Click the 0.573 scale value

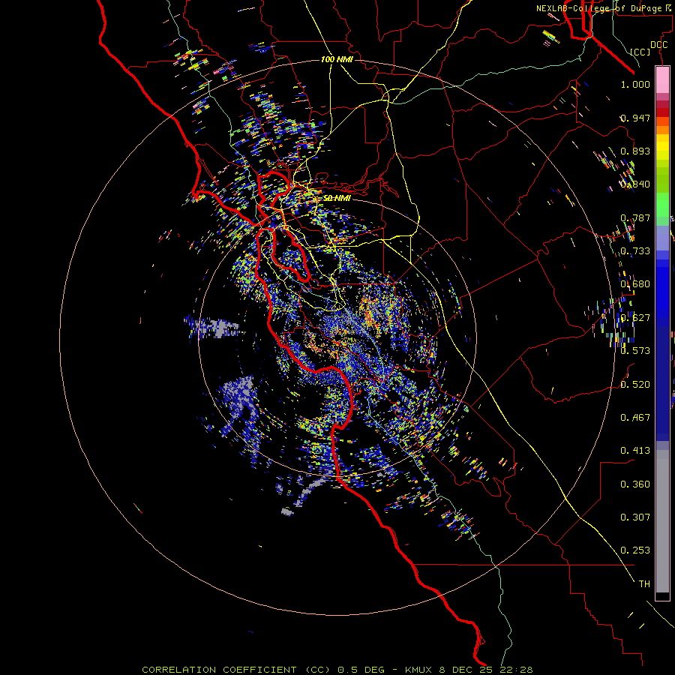tap(635, 351)
